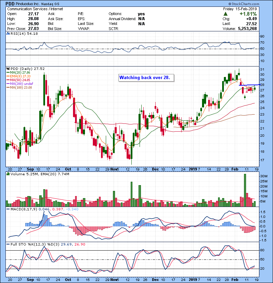The image size is (273, 283).
Task: Click the MACD histogram value -0.340
Action: point(72,209)
